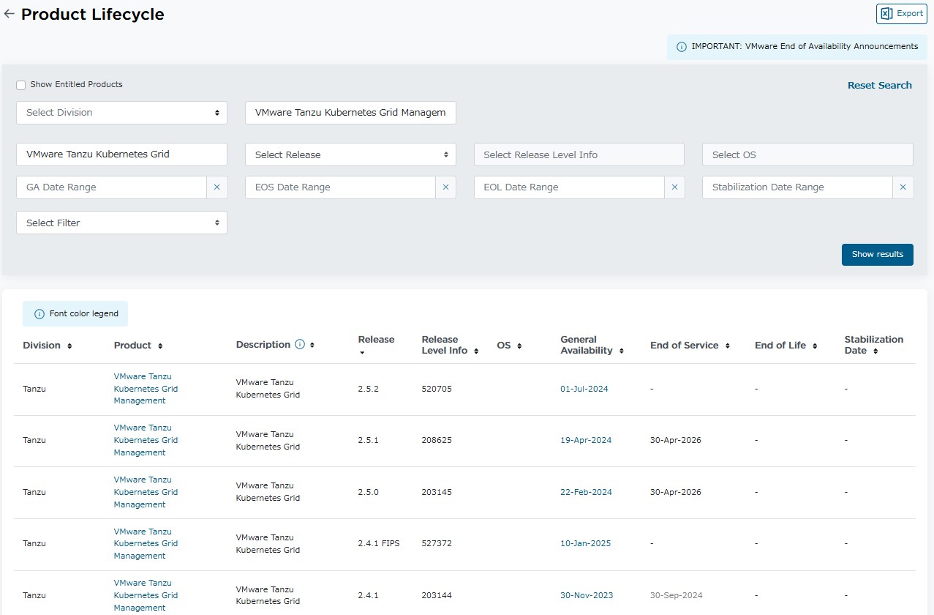Click the VMware Tanzu Kubernetes Grid description field
The height and width of the screenshot is (615, 934).
tap(121, 154)
